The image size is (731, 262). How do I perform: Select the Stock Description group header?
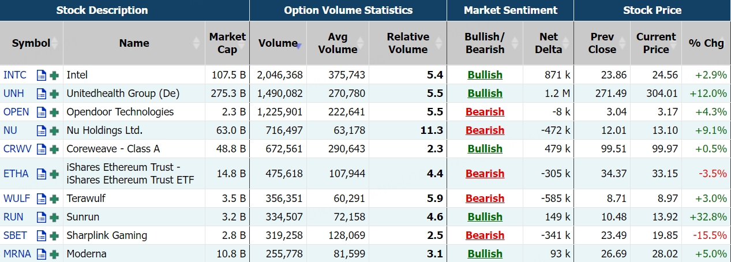tap(125, 10)
